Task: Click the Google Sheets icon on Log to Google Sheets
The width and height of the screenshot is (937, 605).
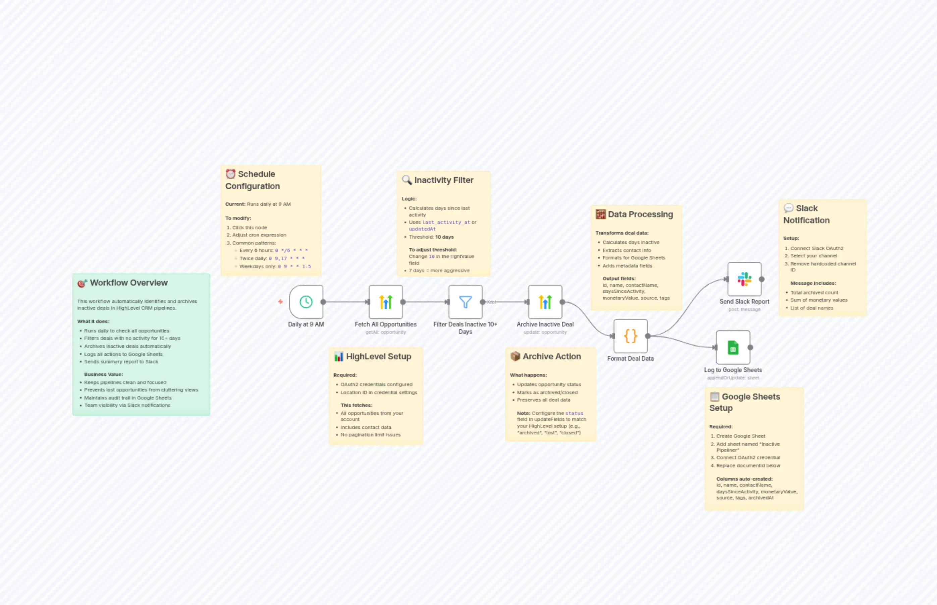Action: click(x=733, y=347)
